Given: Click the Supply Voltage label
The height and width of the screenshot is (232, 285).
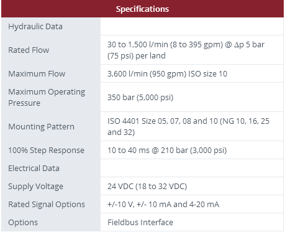Looking at the screenshot, I should 36,186.
